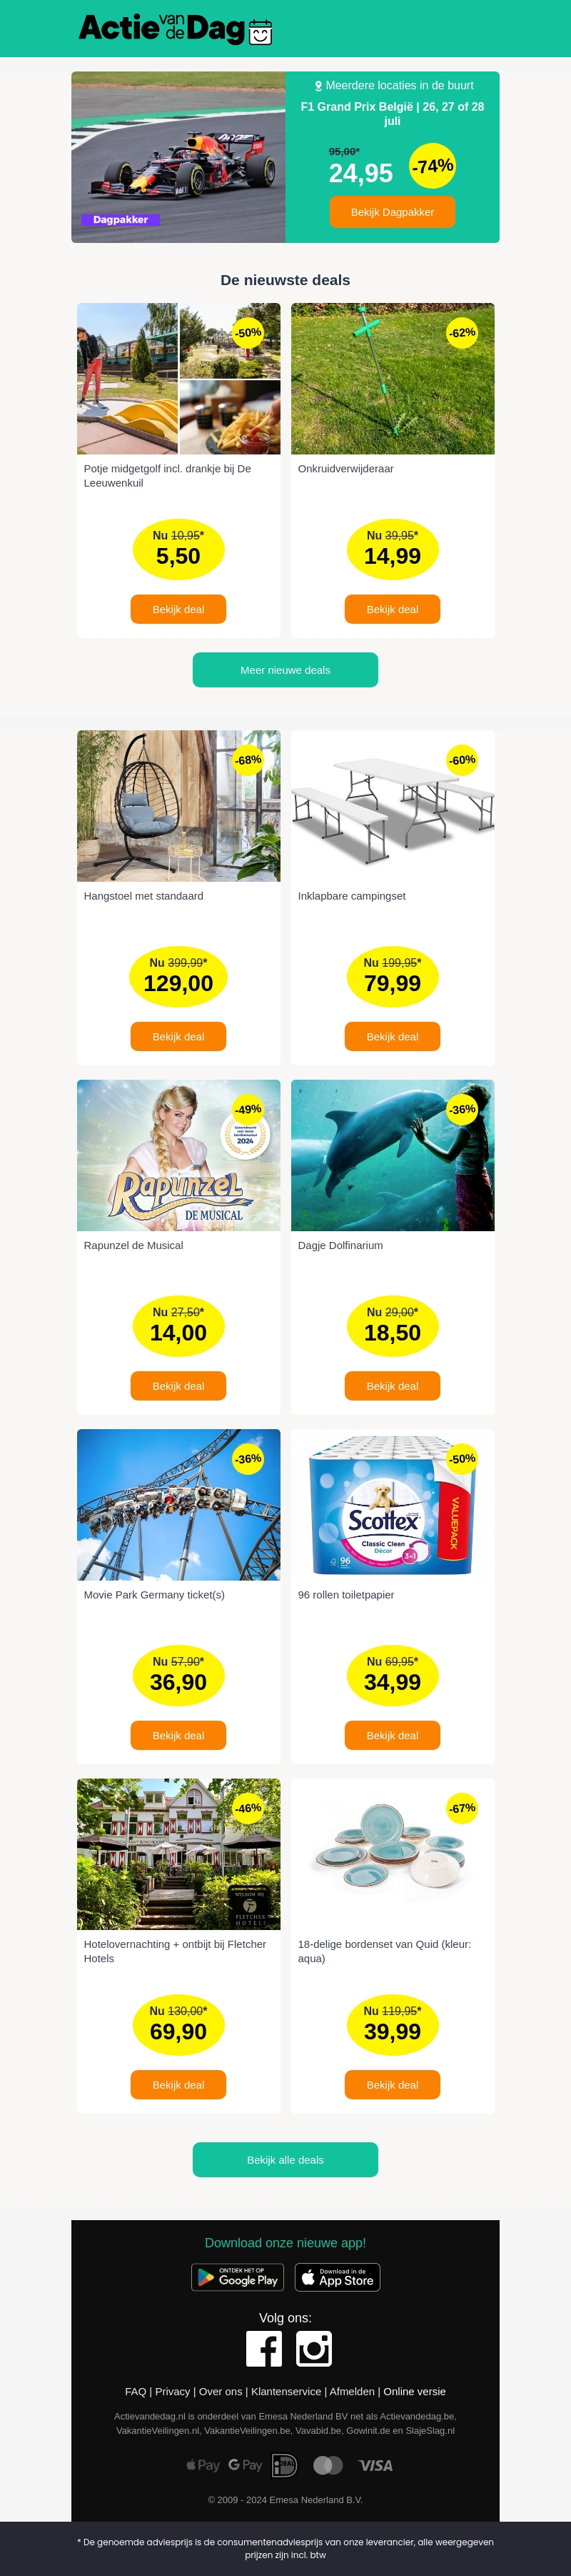The image size is (571, 2576).
Task: Tap the Google Play download badge
Action: (x=238, y=2277)
